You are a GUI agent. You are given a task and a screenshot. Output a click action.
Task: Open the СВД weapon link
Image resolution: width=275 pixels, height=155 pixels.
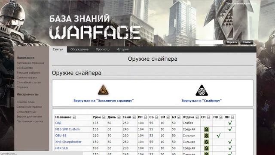coord(58,123)
